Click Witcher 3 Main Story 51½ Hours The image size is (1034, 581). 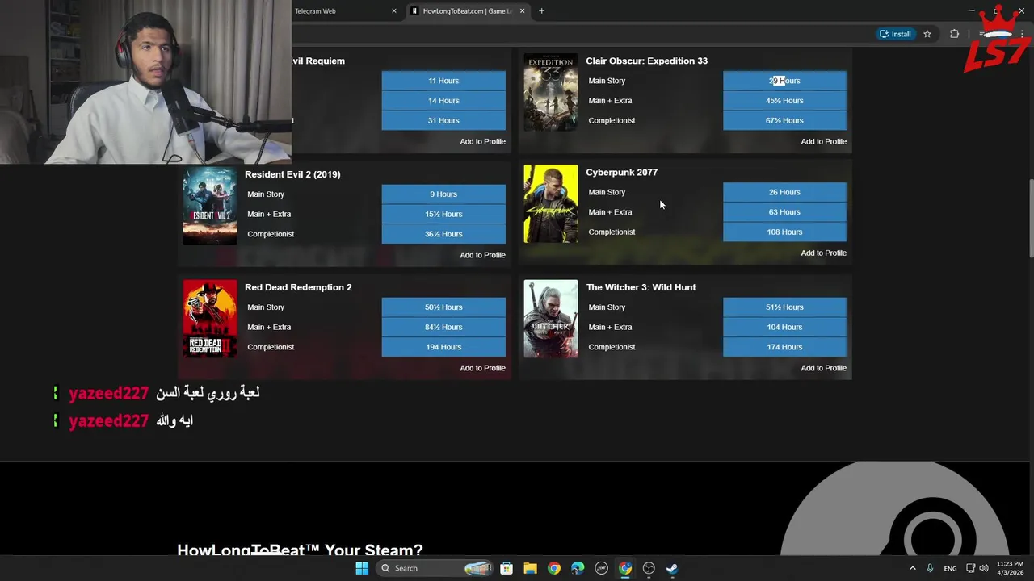(784, 307)
